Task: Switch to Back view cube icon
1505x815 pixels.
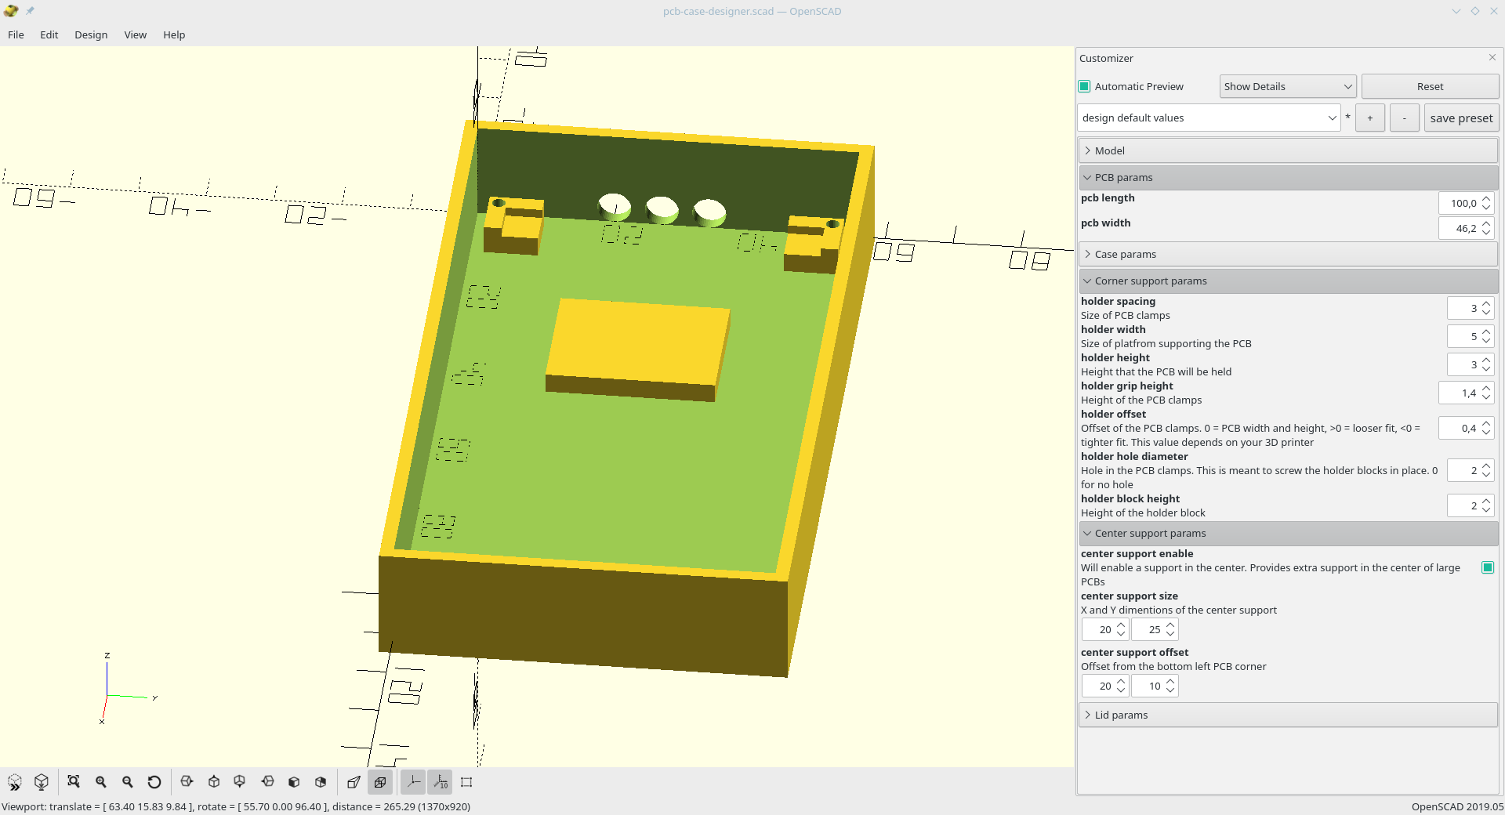Action: (321, 782)
